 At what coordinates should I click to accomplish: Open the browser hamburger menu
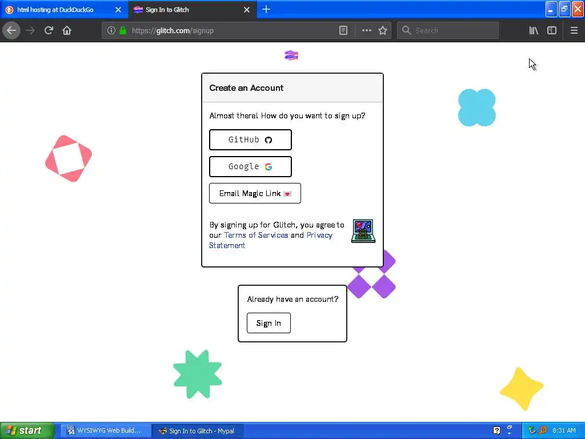pyautogui.click(x=574, y=30)
